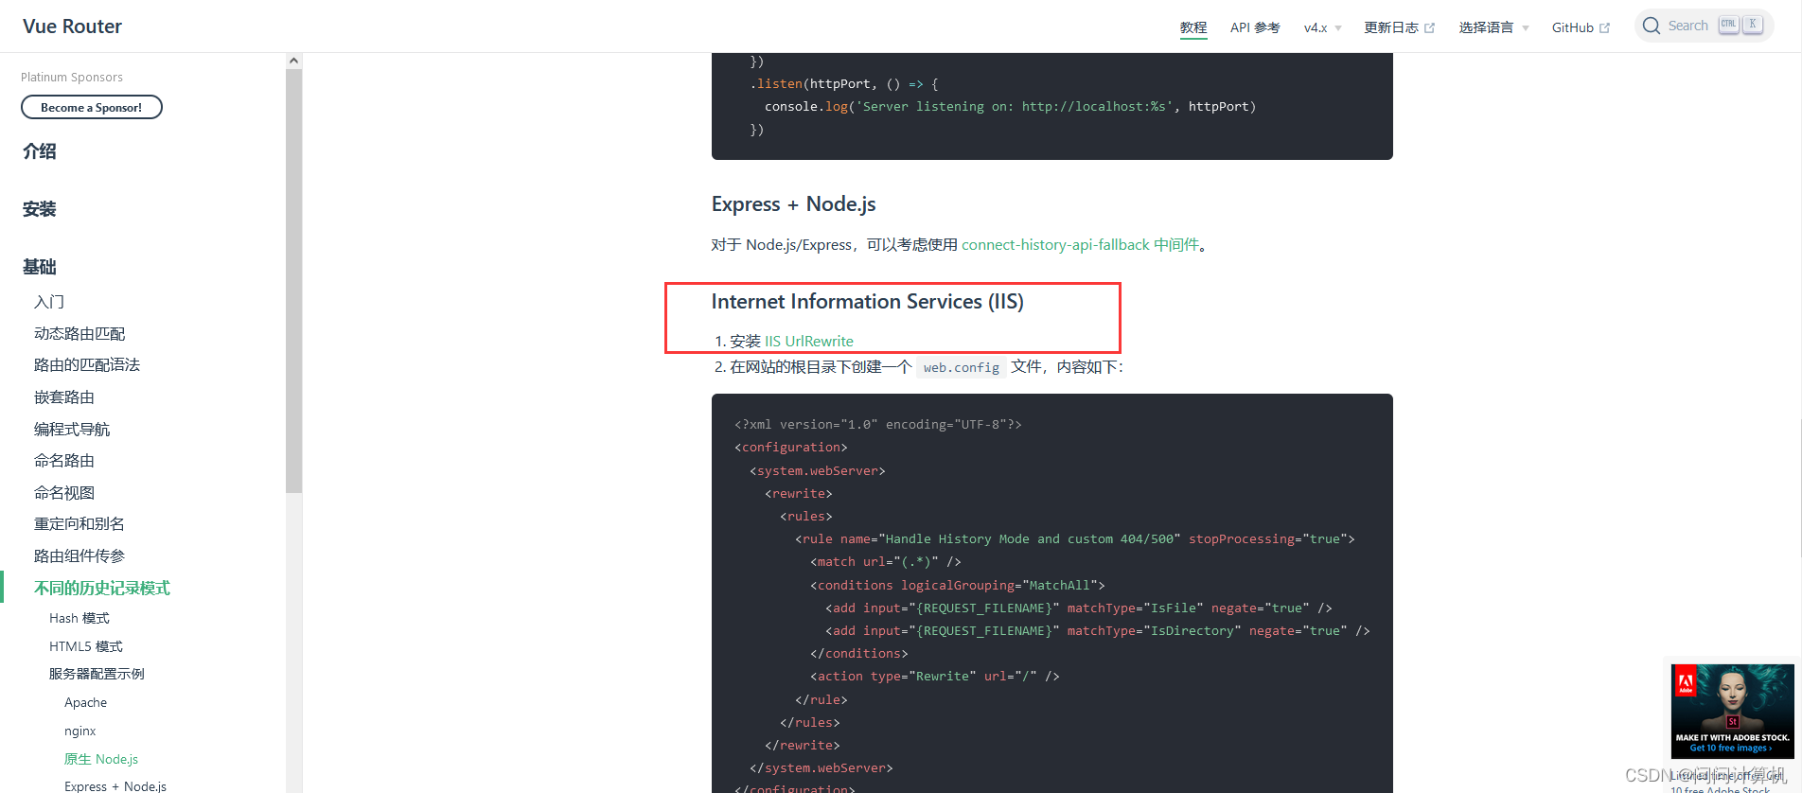Screen dimensions: 1802x793
Task: Jump to Express + Node.js sidebar anchor
Action: [x=115, y=786]
